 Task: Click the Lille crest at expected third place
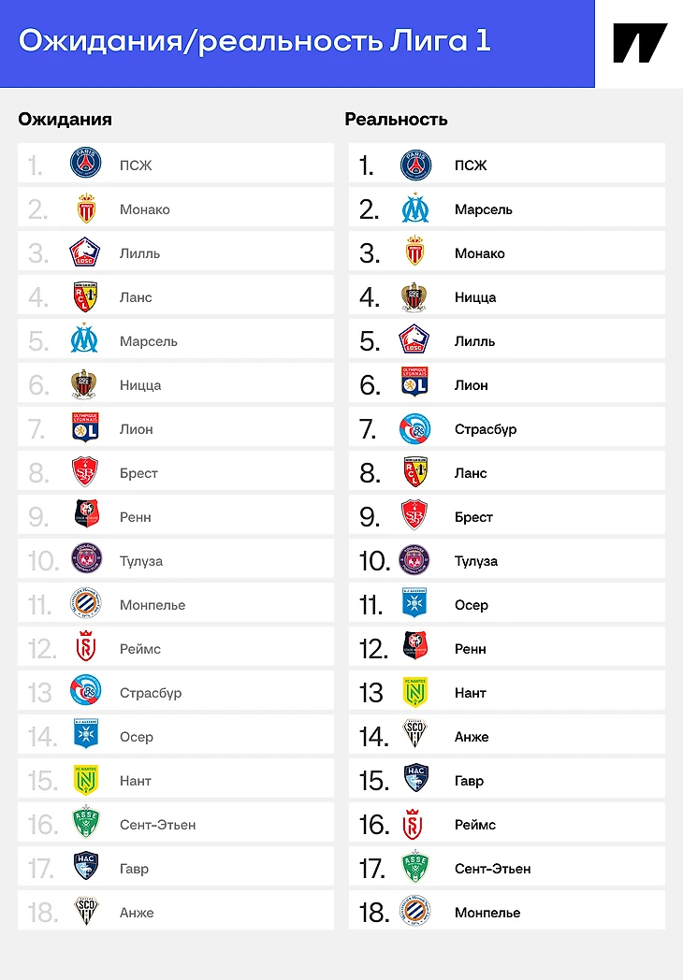point(86,252)
